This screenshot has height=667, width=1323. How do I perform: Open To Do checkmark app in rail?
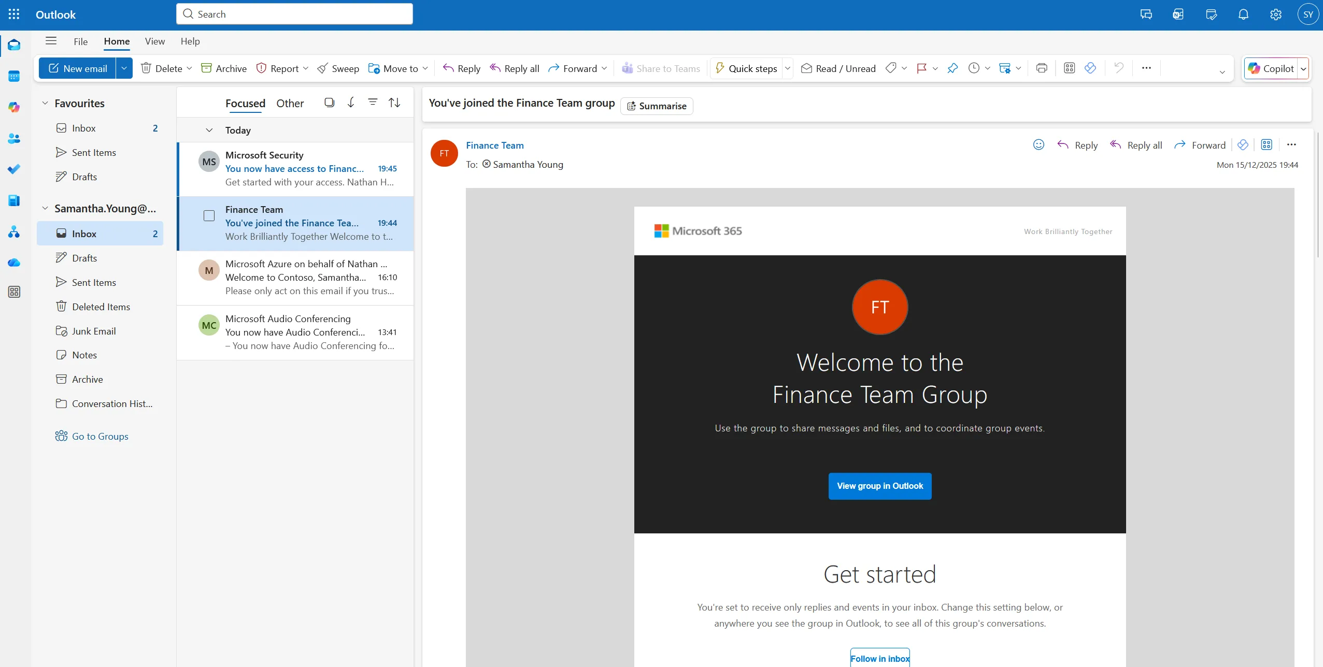pos(14,169)
